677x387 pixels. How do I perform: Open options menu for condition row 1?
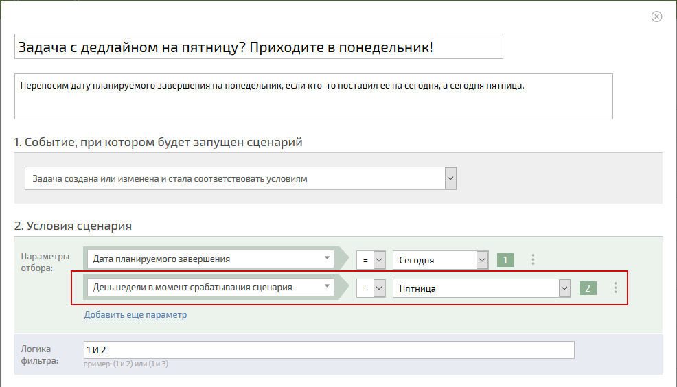pyautogui.click(x=533, y=259)
